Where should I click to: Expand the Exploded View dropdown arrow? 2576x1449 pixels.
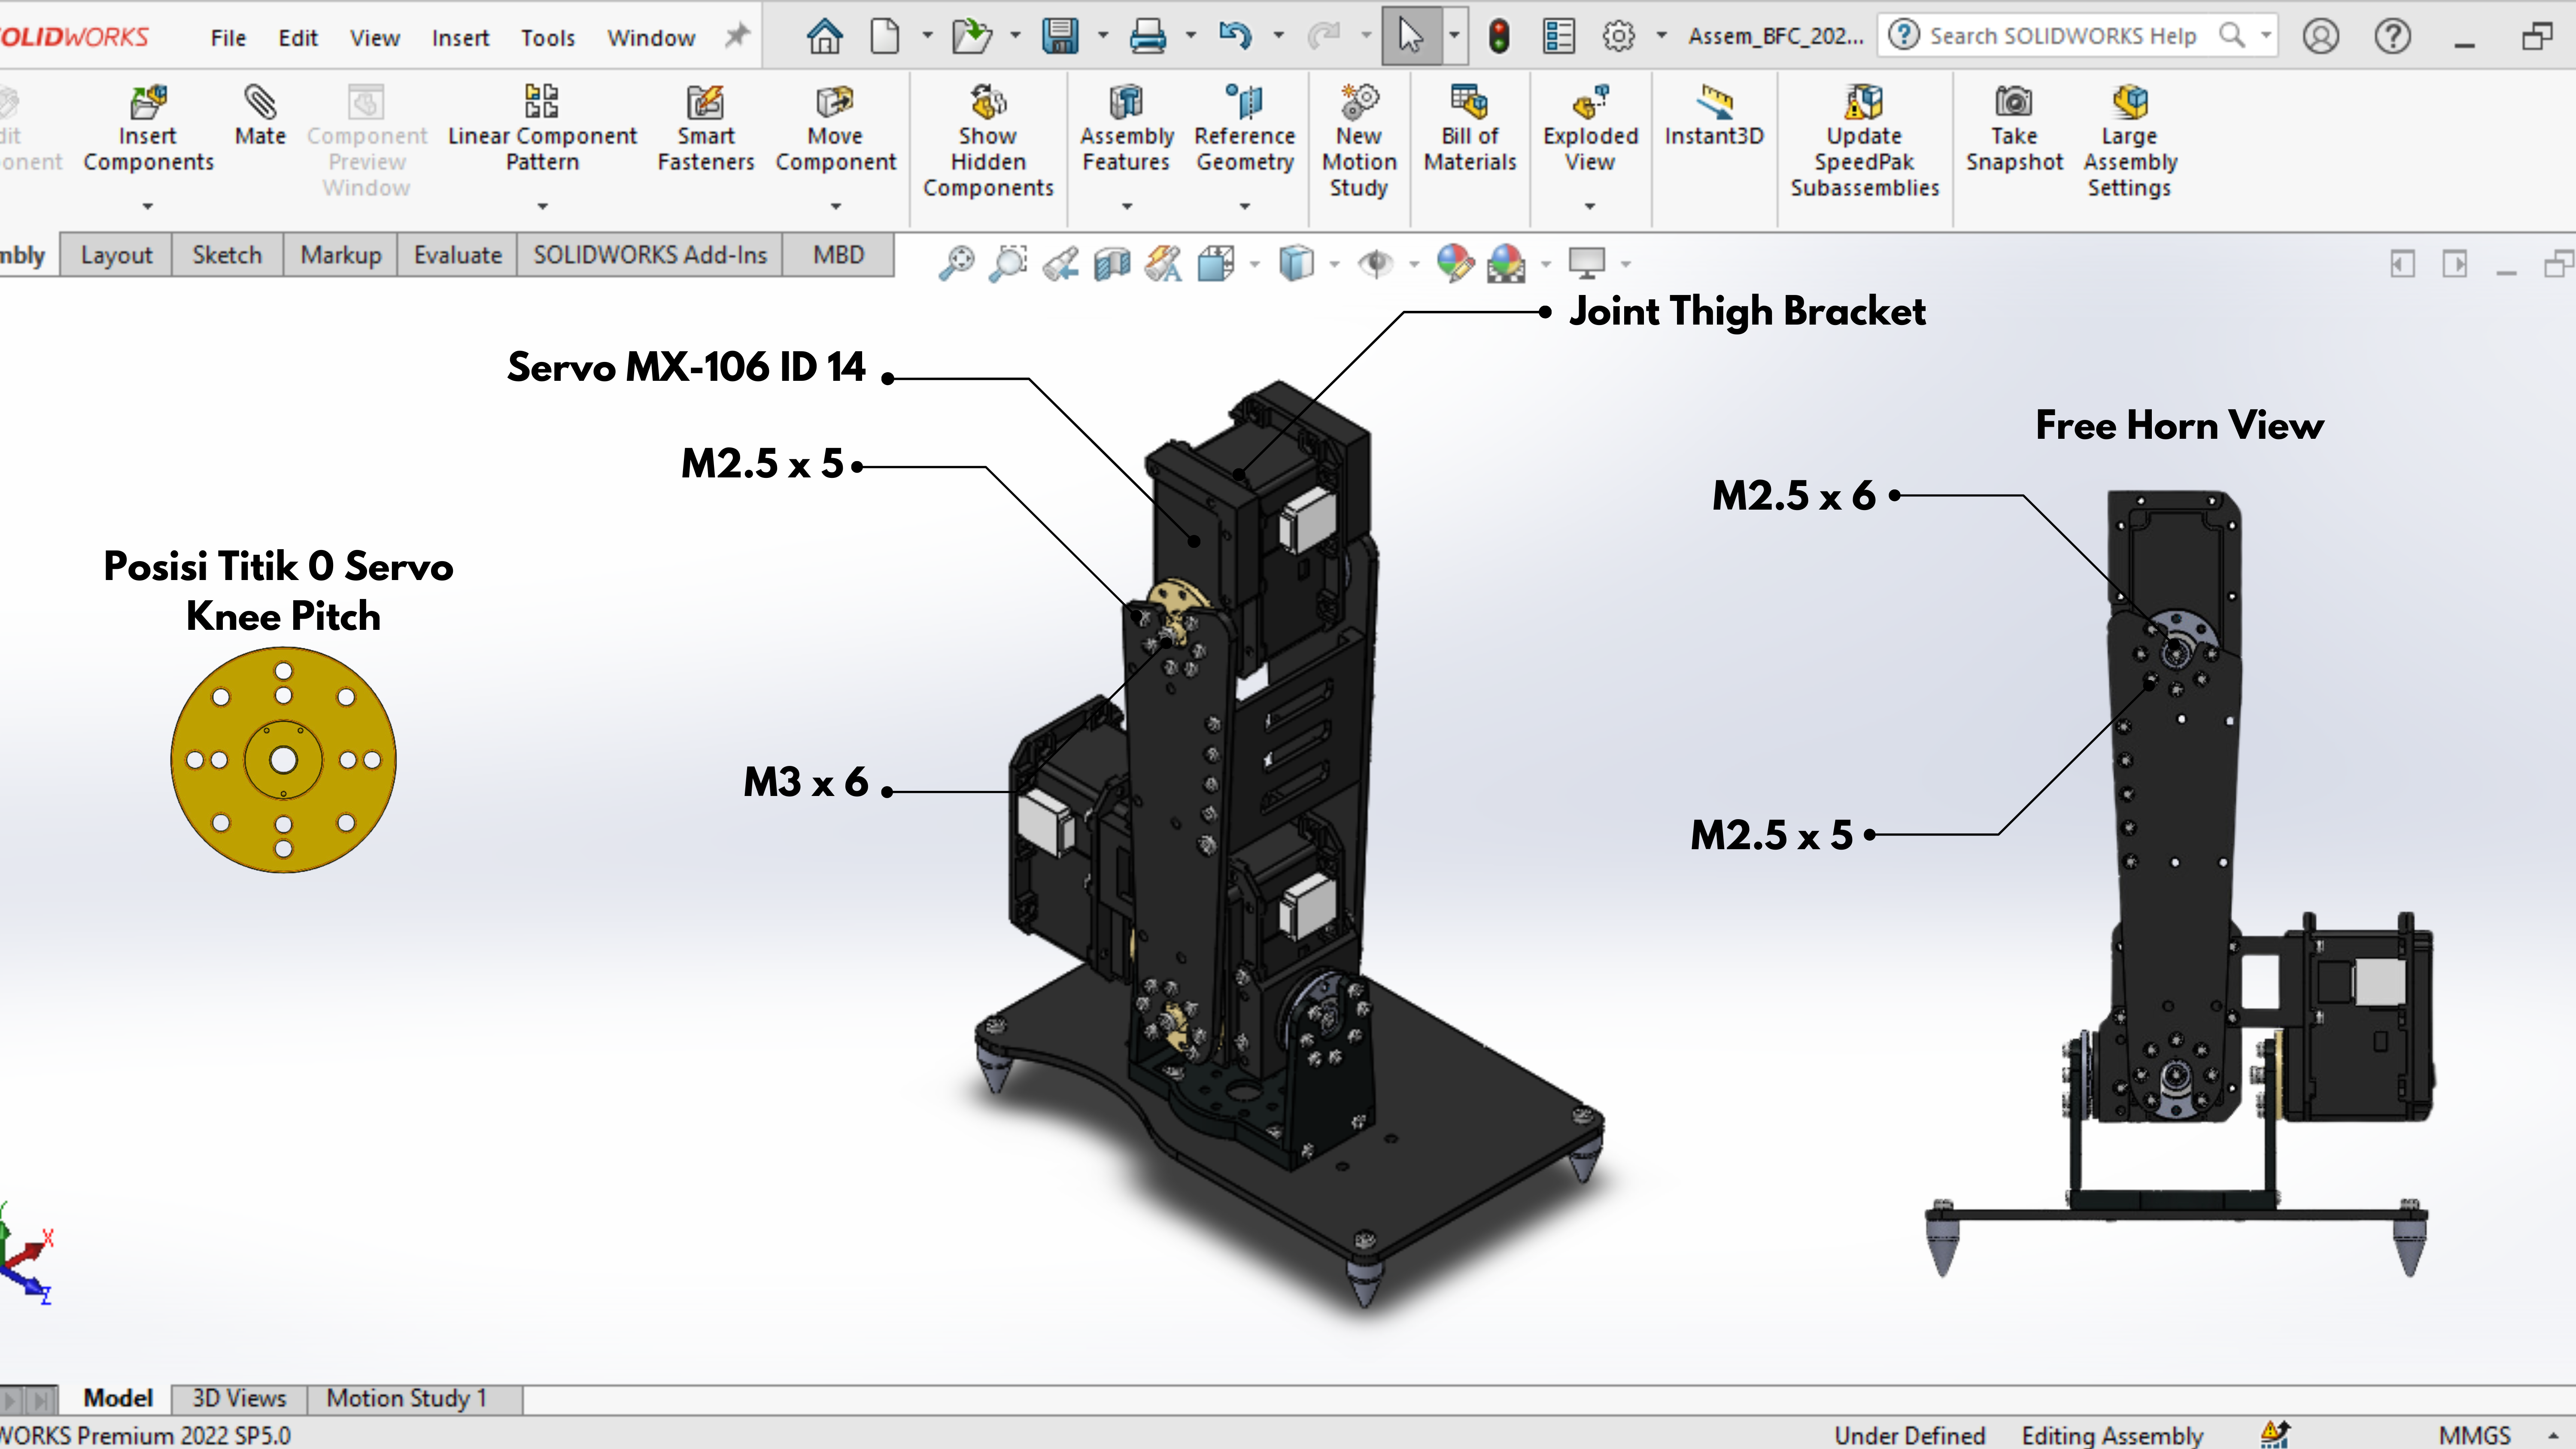click(x=1590, y=206)
